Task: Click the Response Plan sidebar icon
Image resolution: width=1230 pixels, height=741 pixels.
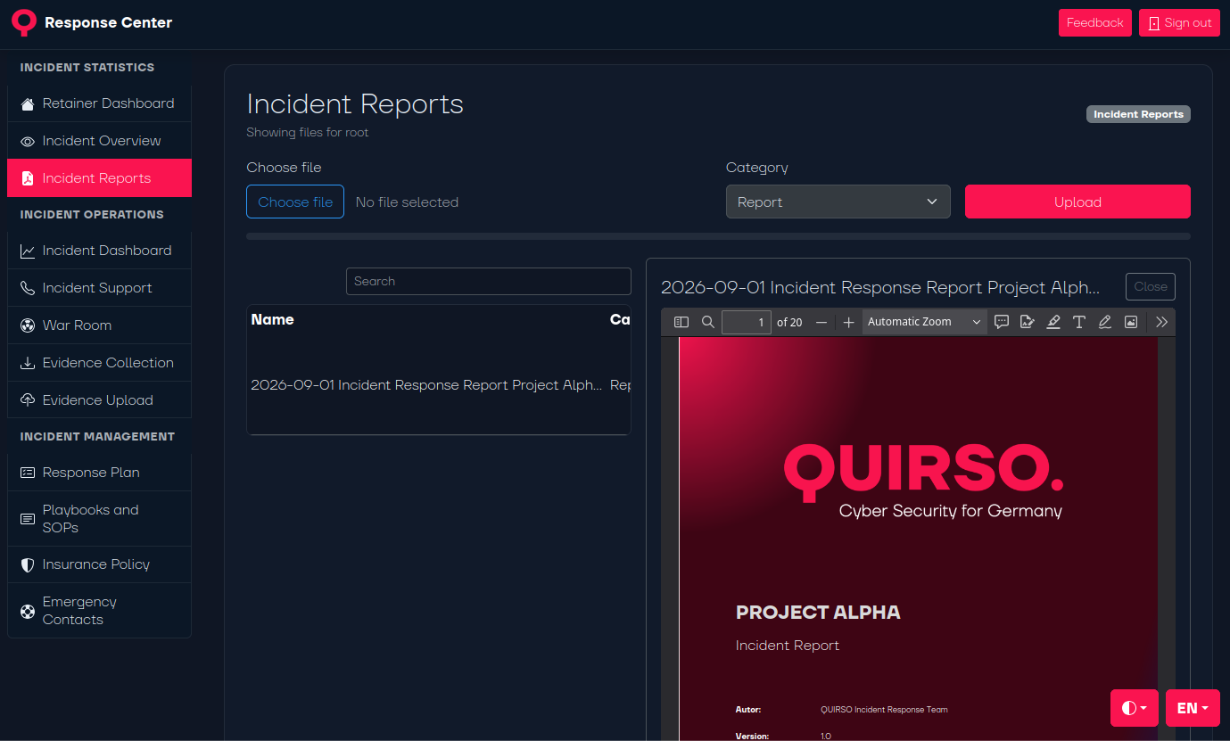Action: [x=28, y=473]
